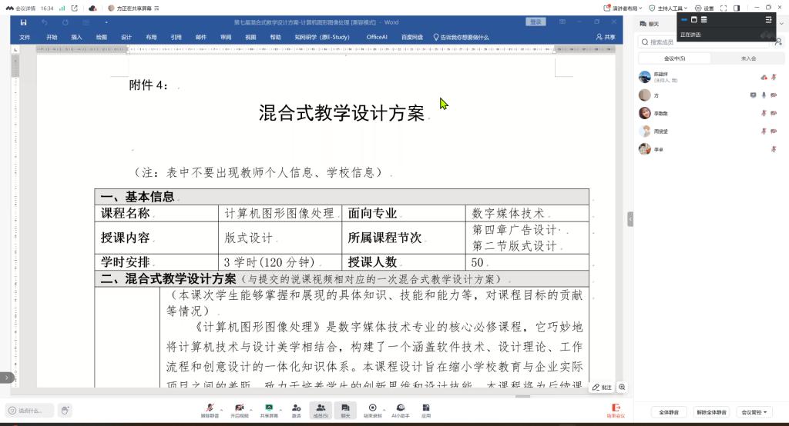This screenshot has width=789, height=426.
Task: Toggle camera of participant 方
Action: pyautogui.click(x=774, y=95)
